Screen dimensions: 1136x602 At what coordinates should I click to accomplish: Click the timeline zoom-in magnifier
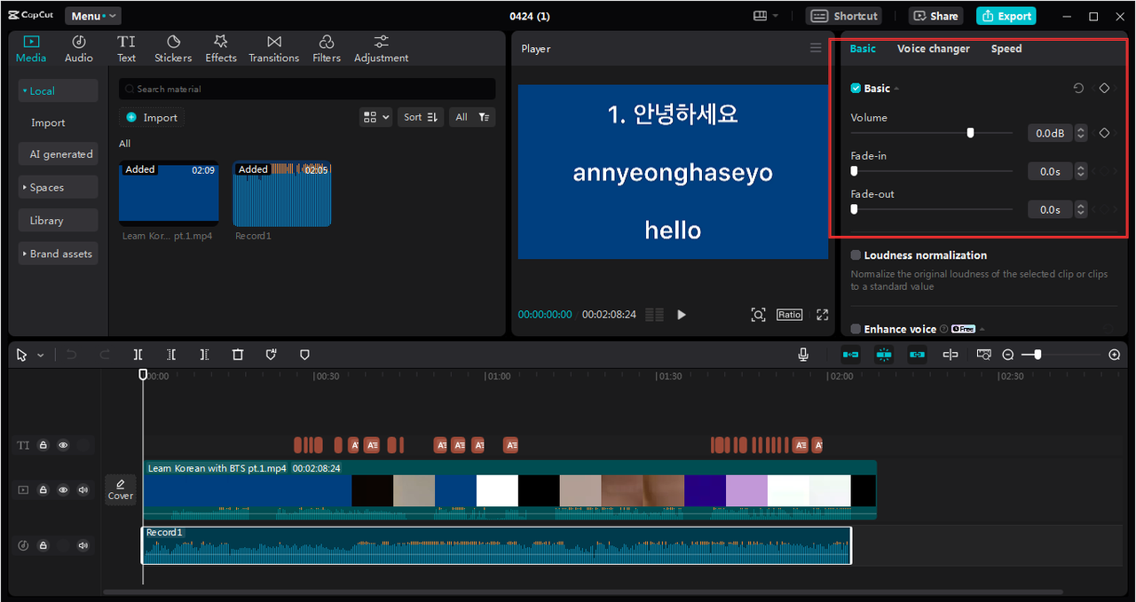coord(1115,355)
